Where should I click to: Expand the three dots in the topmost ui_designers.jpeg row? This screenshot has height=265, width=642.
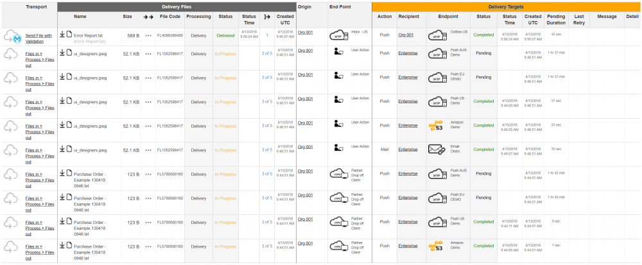[147, 53]
